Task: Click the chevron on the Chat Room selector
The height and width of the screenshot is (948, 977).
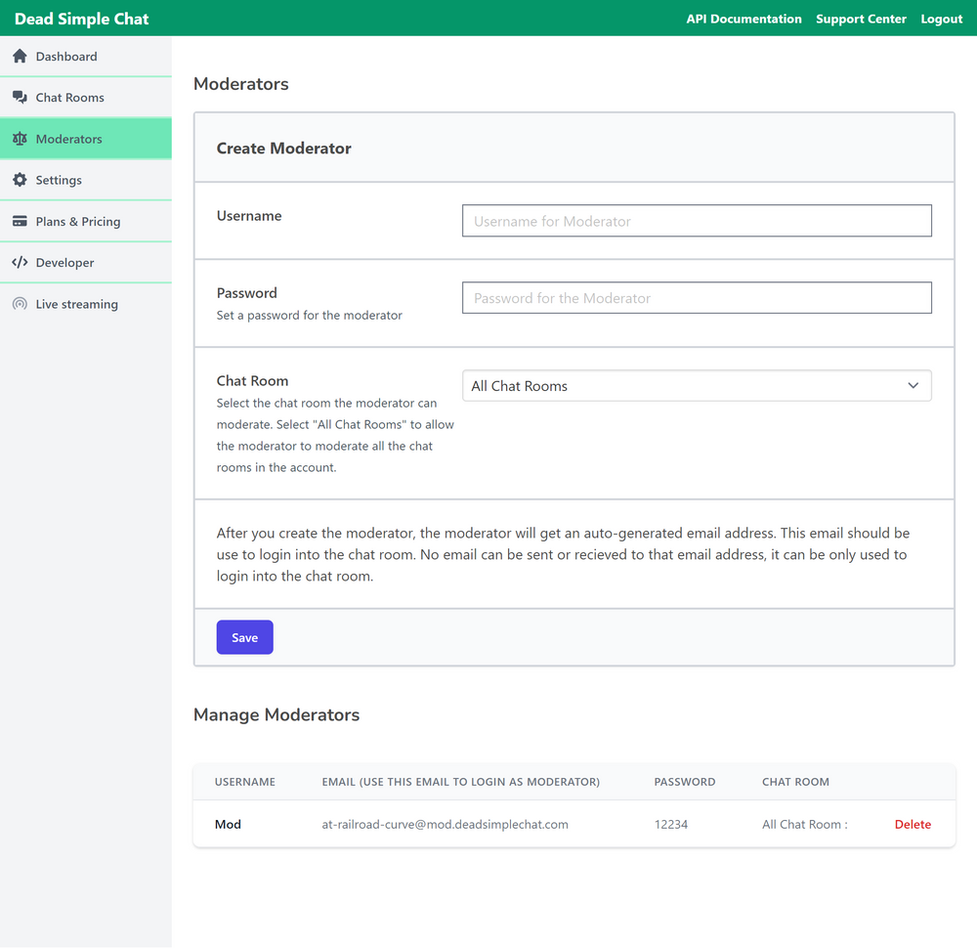Action: pos(913,385)
